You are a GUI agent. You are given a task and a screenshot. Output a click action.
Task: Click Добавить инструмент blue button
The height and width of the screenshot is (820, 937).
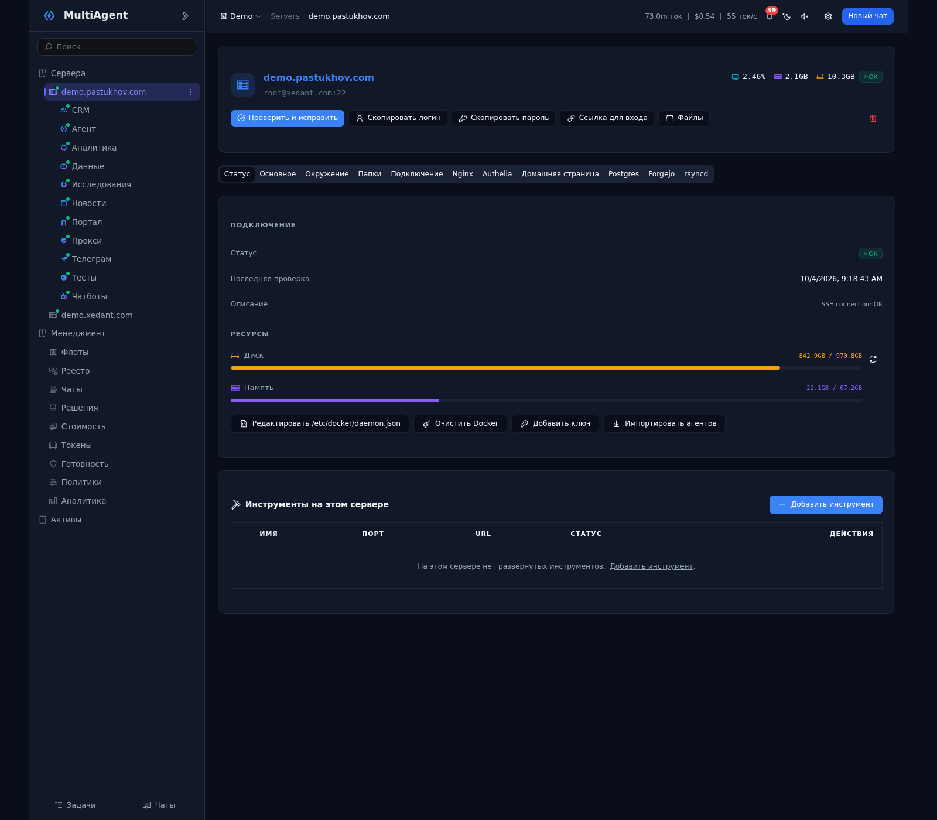(x=826, y=505)
